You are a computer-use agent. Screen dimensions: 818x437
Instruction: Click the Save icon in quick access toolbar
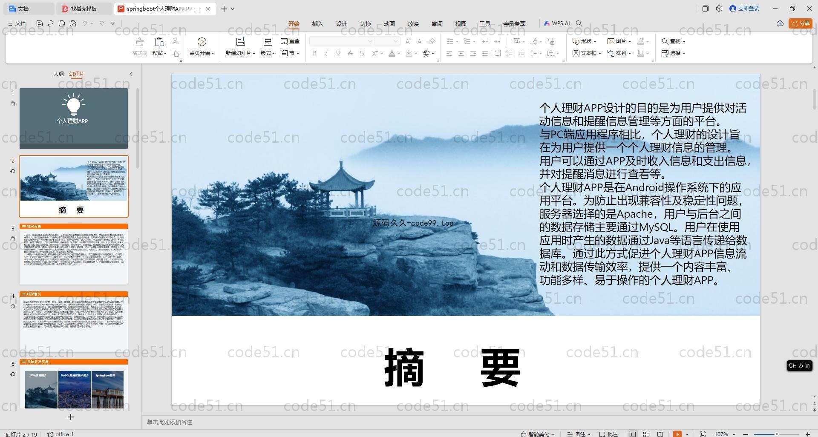(x=40, y=23)
